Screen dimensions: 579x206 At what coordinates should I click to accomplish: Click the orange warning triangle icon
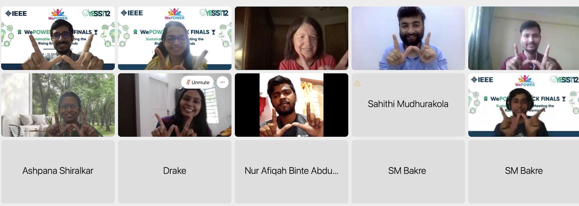(x=357, y=83)
